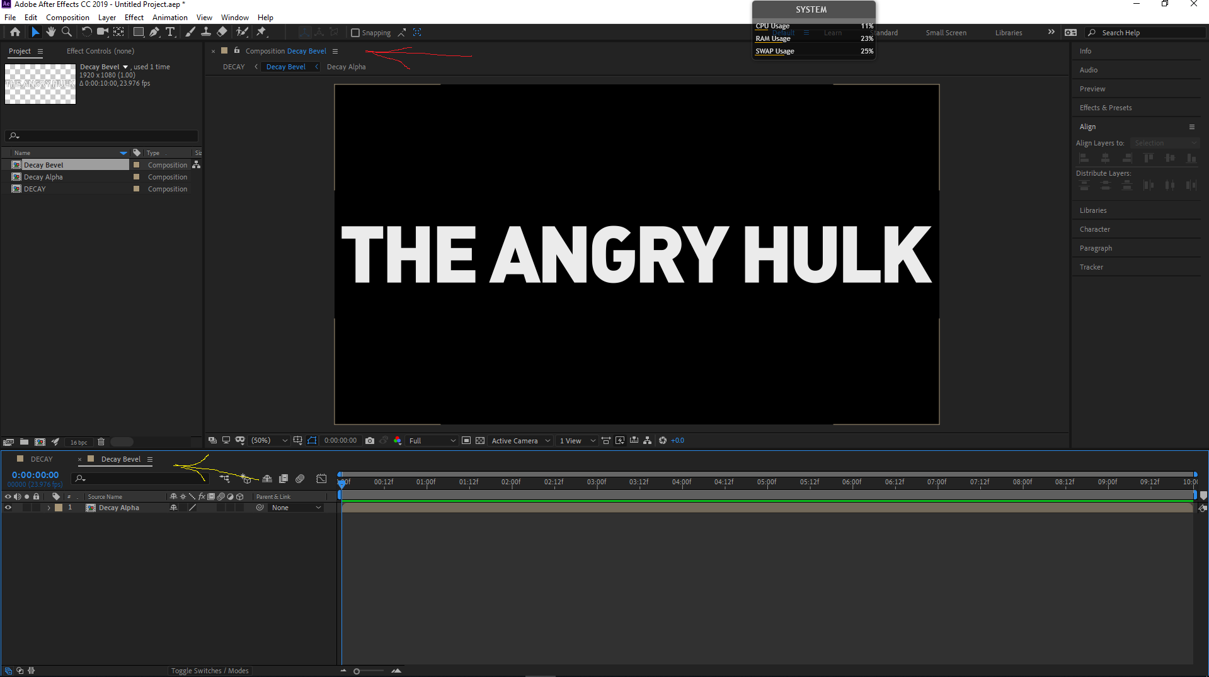Open the Effect menu

[134, 18]
